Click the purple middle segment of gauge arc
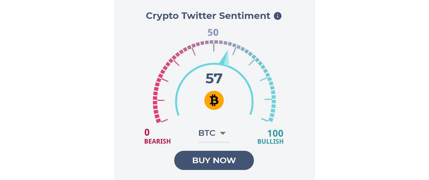 214,42
